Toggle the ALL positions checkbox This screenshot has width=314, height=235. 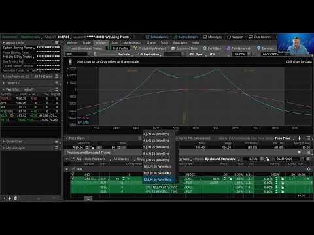click(73, 159)
